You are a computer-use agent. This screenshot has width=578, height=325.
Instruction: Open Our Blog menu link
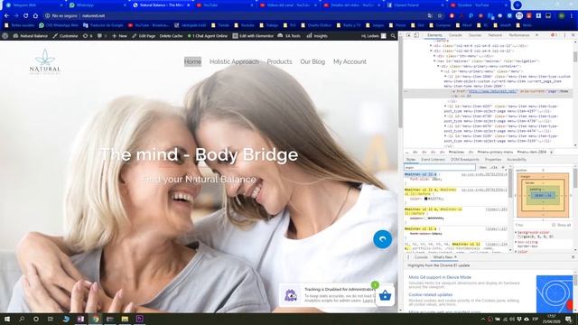click(x=312, y=62)
